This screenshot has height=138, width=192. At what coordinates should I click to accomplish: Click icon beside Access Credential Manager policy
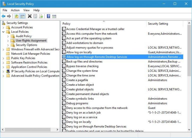click(64, 29)
